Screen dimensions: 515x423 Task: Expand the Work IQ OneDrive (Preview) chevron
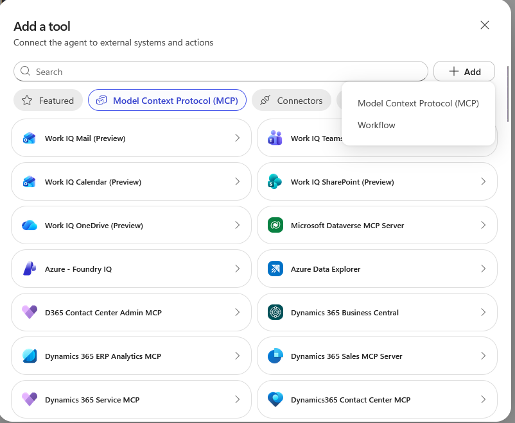238,225
